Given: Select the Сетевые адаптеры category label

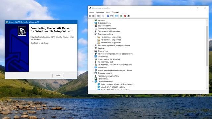Looking at the screenshot, I should [x=105, y=82].
